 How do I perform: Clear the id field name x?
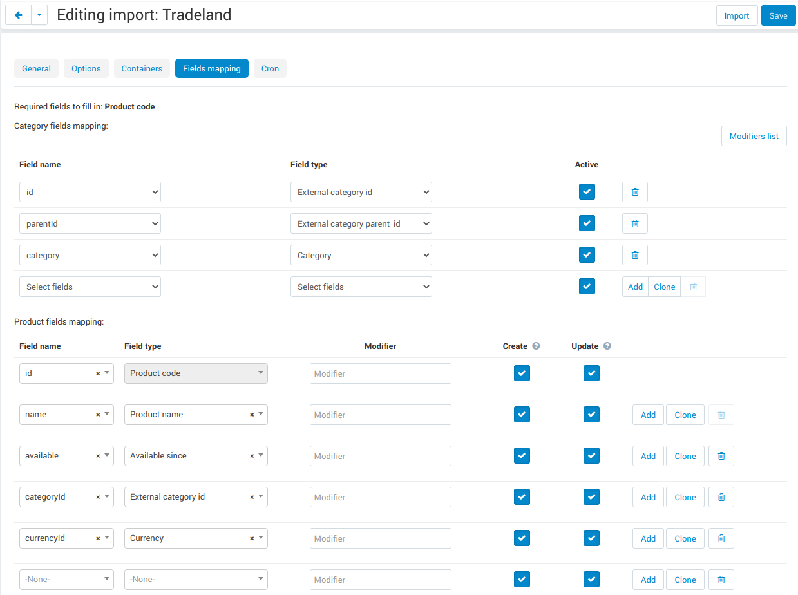pyautogui.click(x=98, y=373)
